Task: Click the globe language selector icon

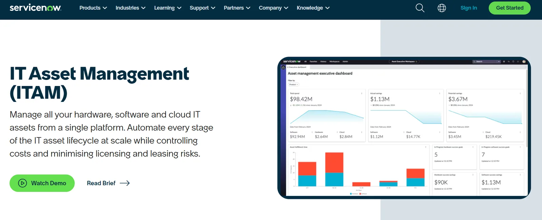Action: 442,8
